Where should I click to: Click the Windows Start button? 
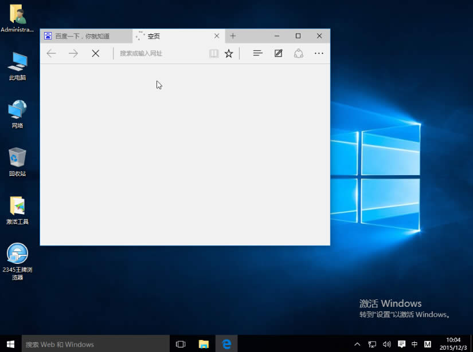tap(10, 344)
